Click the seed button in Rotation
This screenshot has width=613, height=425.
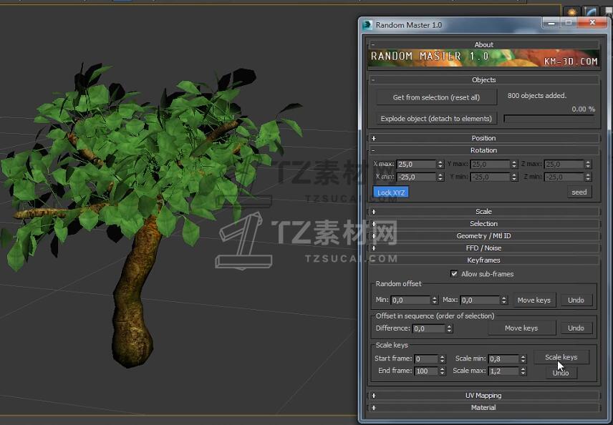pyautogui.click(x=579, y=192)
